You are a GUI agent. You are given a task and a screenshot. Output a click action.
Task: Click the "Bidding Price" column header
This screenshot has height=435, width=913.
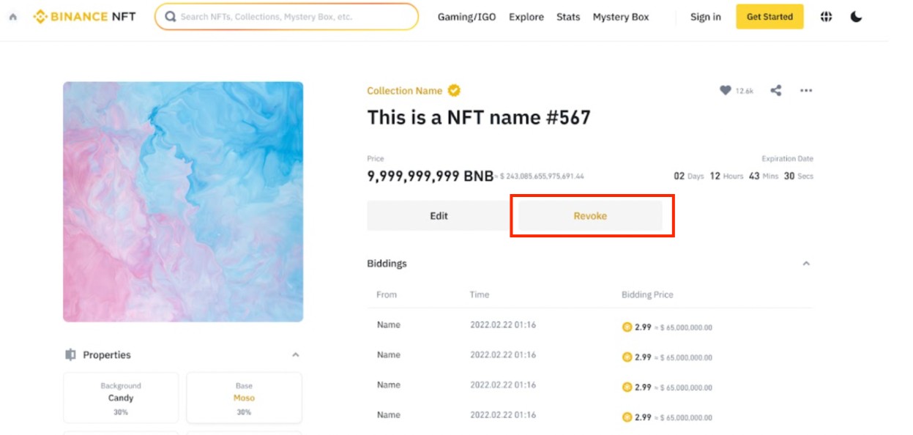[647, 294]
